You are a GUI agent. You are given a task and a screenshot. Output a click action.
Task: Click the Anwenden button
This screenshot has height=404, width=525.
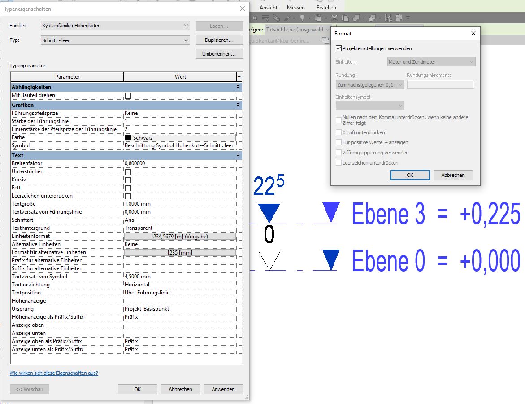tap(223, 389)
